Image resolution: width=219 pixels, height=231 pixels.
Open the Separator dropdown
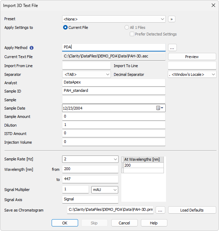tap(86, 74)
